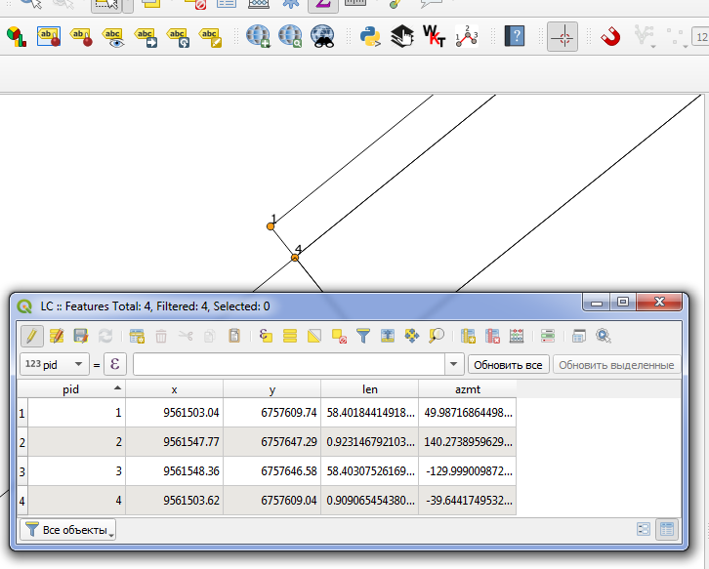Open expression builder epsilon button
The height and width of the screenshot is (569, 709).
[x=115, y=364]
